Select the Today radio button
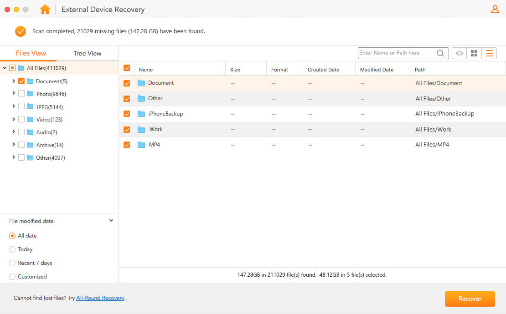 click(x=12, y=249)
